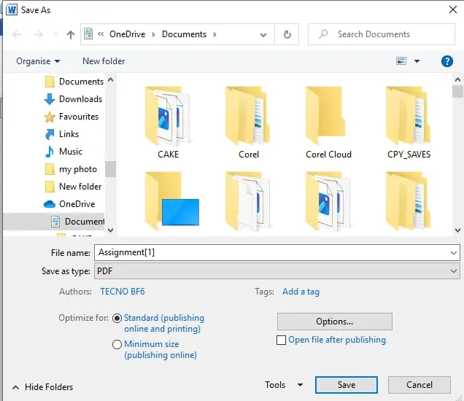
Task: Expand the address bar path dropdown
Action: pyautogui.click(x=263, y=35)
